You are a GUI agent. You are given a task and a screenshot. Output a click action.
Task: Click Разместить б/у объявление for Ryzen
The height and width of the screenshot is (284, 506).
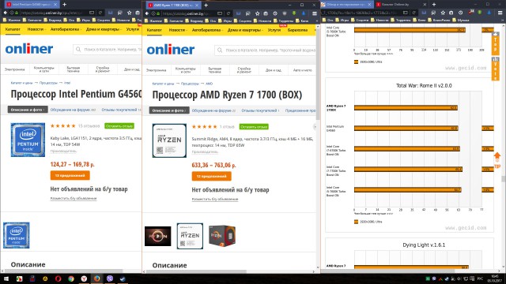215,200
